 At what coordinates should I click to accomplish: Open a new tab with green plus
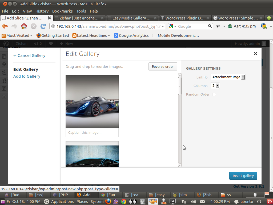[x=269, y=18]
